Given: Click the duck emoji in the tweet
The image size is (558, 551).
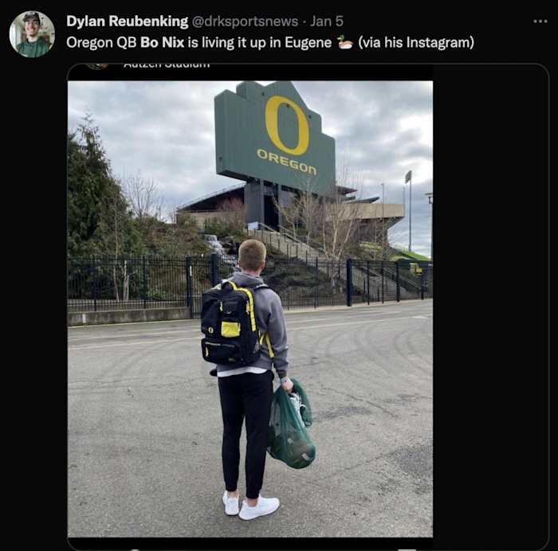Looking at the screenshot, I should click(344, 42).
